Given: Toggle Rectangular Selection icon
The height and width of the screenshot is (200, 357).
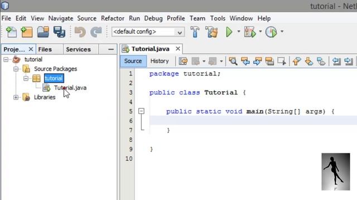Looking at the screenshot, I should click(282, 61).
